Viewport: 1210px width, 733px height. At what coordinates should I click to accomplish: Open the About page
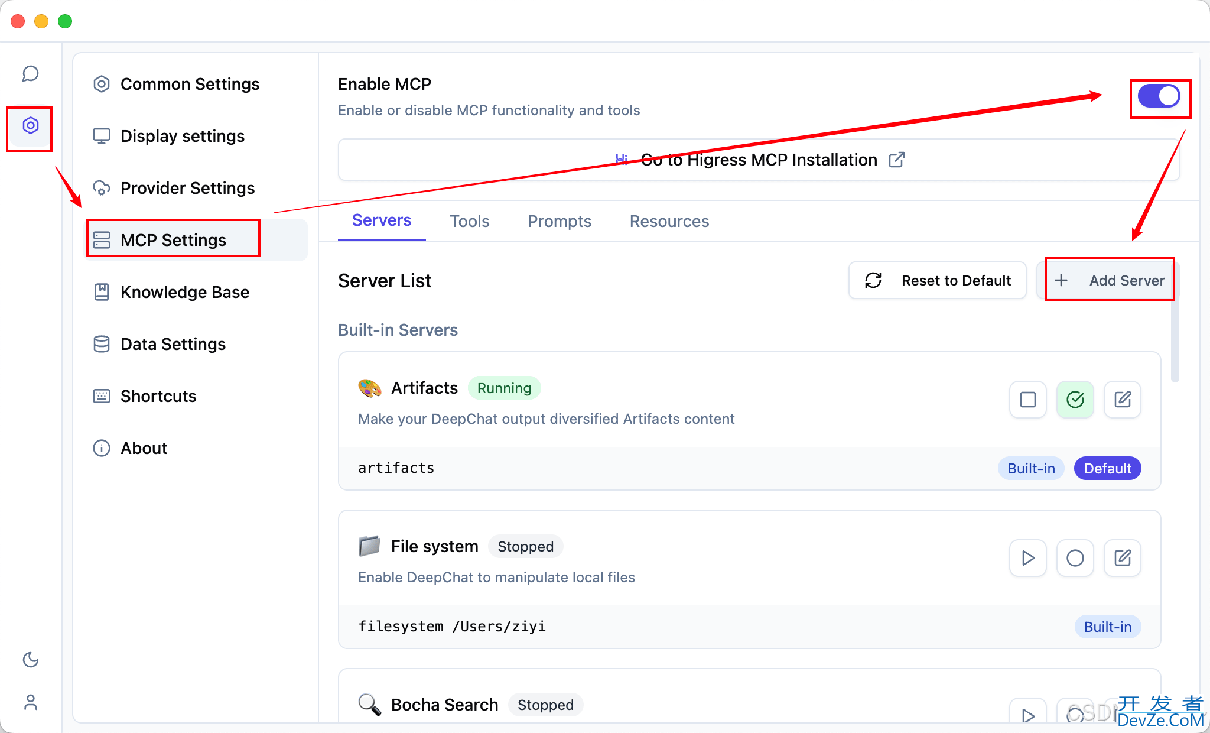(x=197, y=448)
